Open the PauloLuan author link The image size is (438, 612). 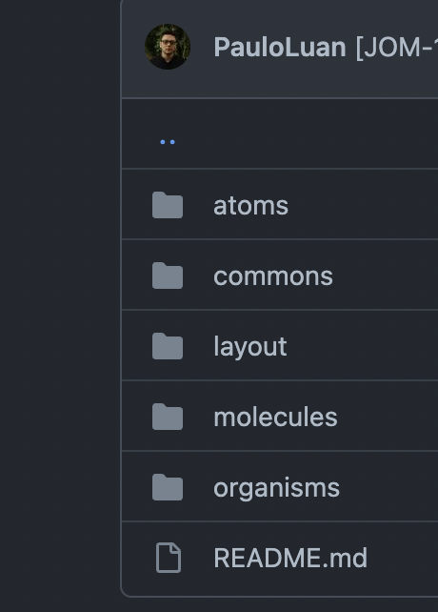pos(280,48)
